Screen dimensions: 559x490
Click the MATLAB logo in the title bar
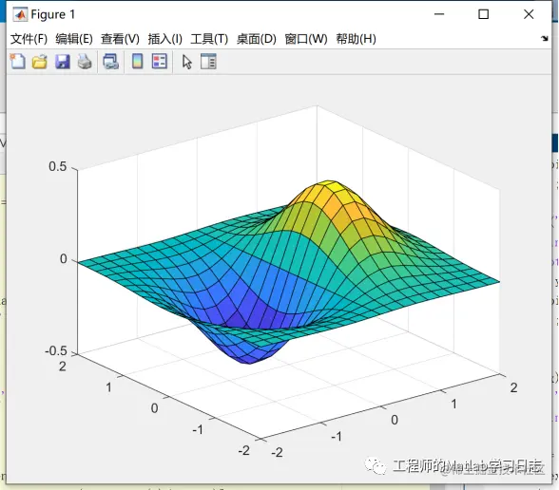click(x=20, y=14)
